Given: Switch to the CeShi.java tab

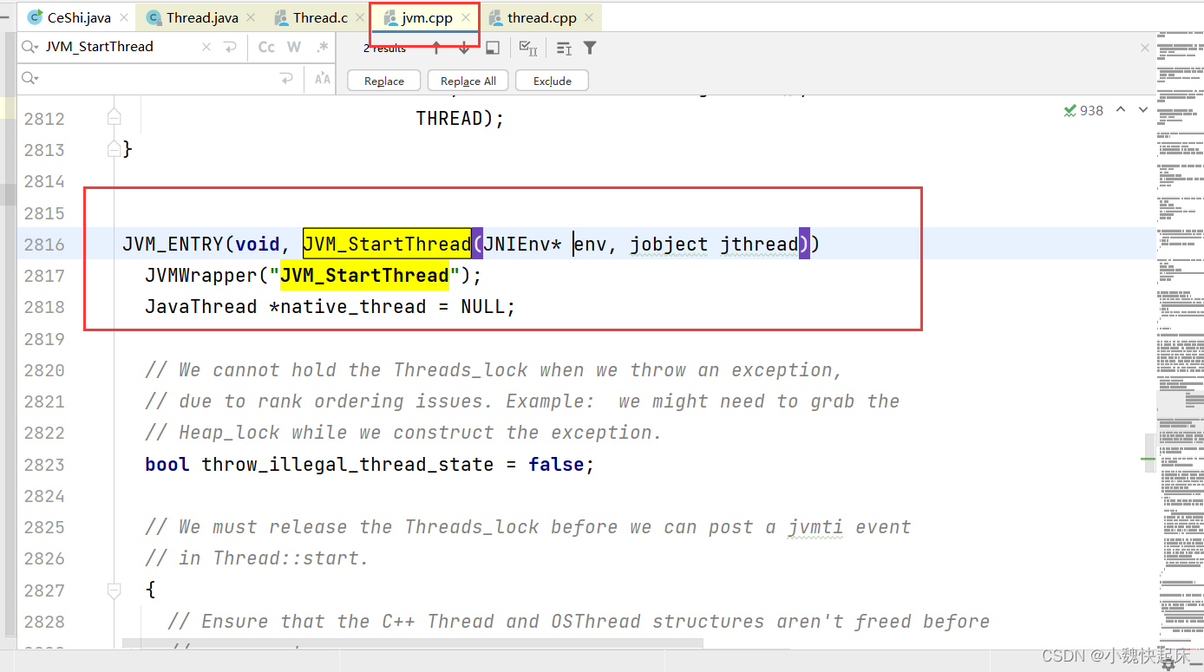Looking at the screenshot, I should pos(78,17).
